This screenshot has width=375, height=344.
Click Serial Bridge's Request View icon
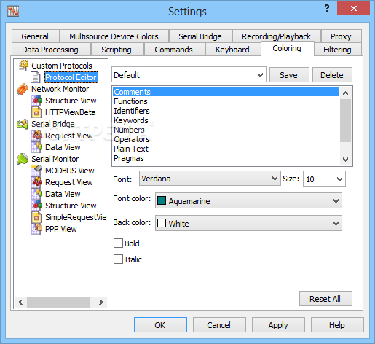36,136
